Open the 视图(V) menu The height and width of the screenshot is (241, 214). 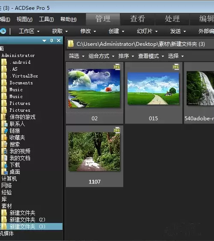click(24, 19)
